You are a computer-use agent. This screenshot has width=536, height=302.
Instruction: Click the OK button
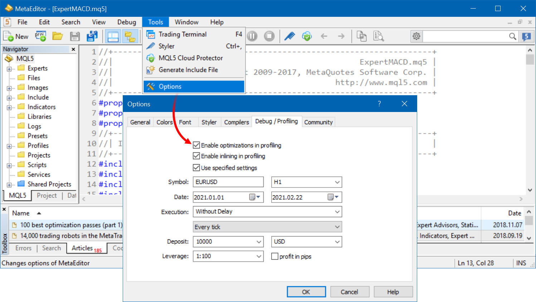pyautogui.click(x=306, y=292)
